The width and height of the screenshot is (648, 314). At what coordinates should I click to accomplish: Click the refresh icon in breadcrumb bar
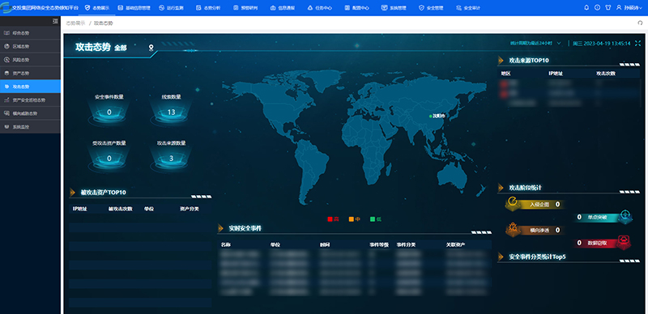tap(641, 23)
